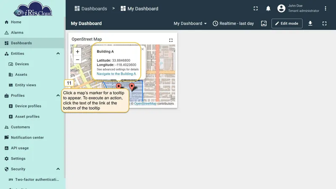Open the My Dashboard state dropdown
Screen dimensions: 336x189
click(190, 24)
